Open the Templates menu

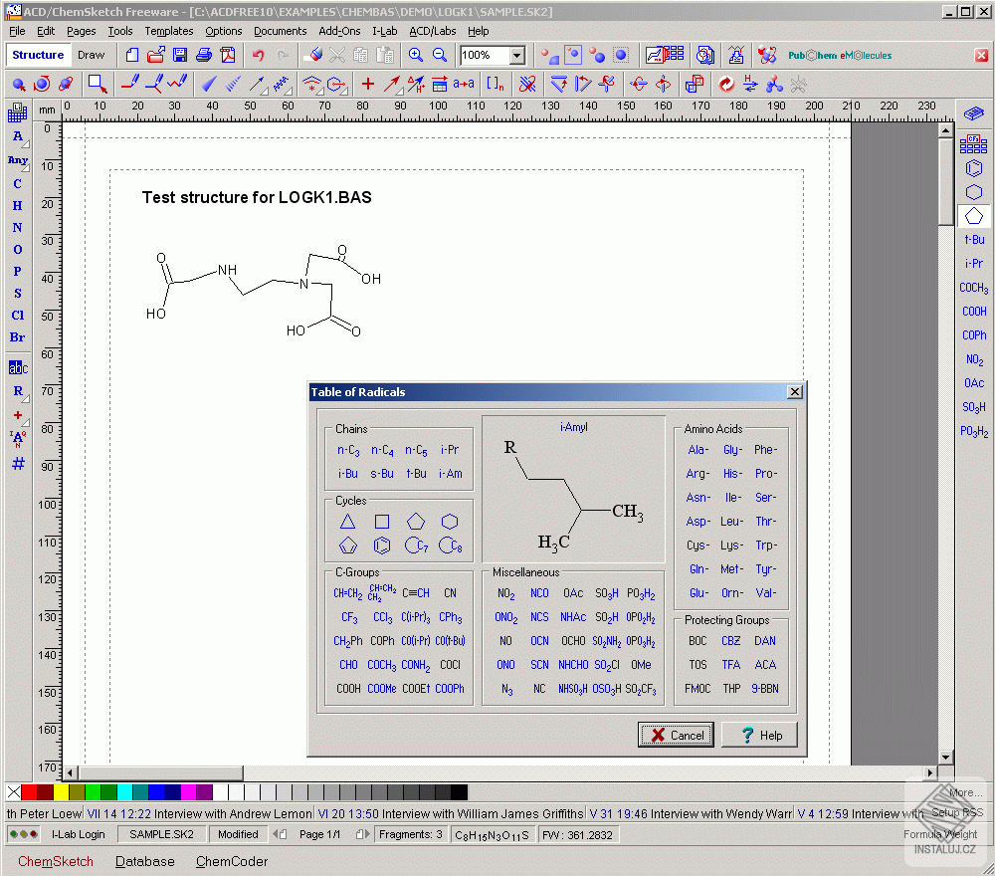click(x=169, y=31)
